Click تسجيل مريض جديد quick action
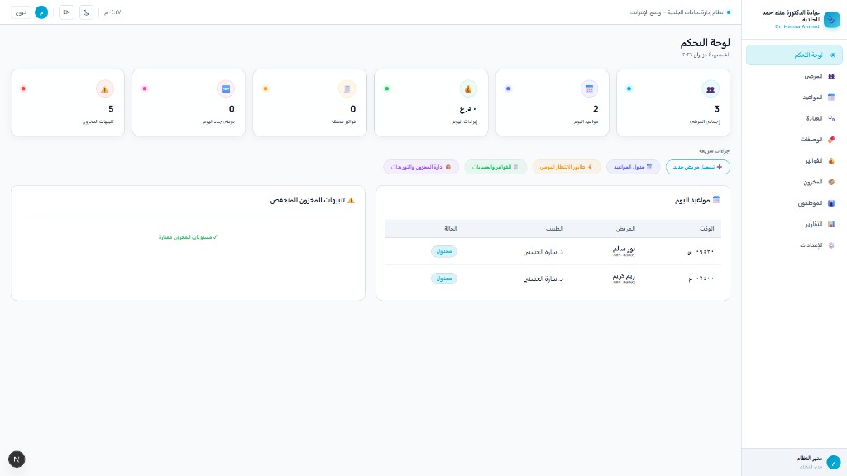This screenshot has width=847, height=476. [x=698, y=167]
